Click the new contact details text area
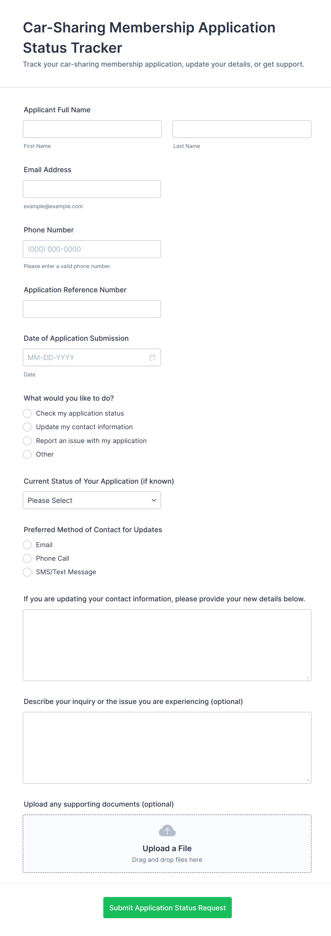This screenshot has width=331, height=936. point(167,645)
